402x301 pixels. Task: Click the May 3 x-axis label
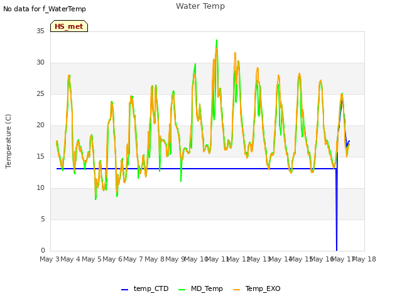[50, 259]
